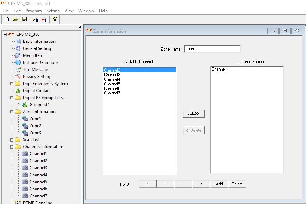Image resolution: width=306 pixels, height=204 pixels.
Task: Click Add>> to move the selected channel
Action: pyautogui.click(x=193, y=113)
